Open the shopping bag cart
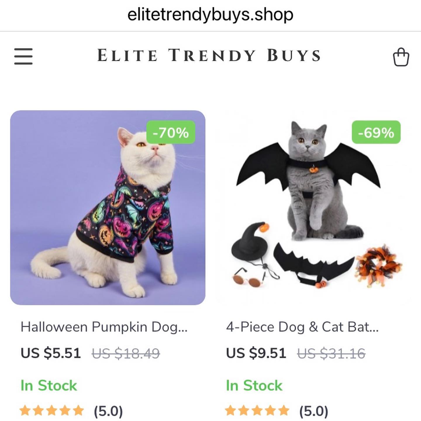The height and width of the screenshot is (421, 421). point(401,57)
